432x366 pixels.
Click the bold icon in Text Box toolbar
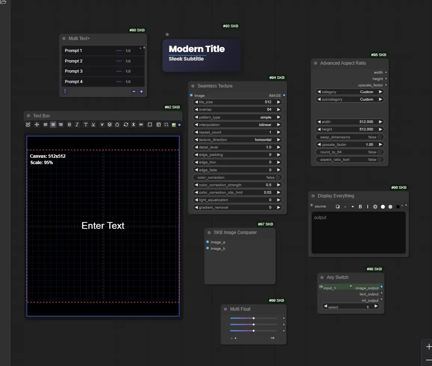[70, 124]
